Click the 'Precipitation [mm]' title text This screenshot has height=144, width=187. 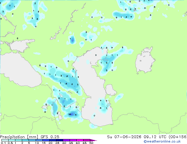pos(19,137)
